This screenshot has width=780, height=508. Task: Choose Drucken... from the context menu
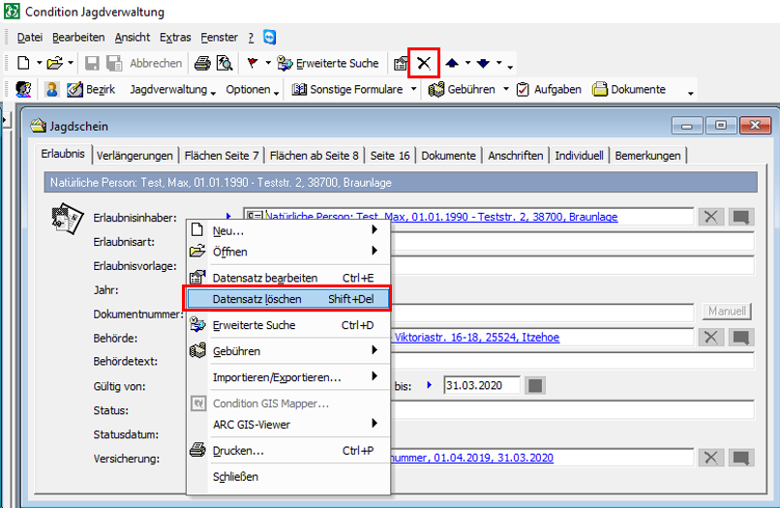pos(238,451)
